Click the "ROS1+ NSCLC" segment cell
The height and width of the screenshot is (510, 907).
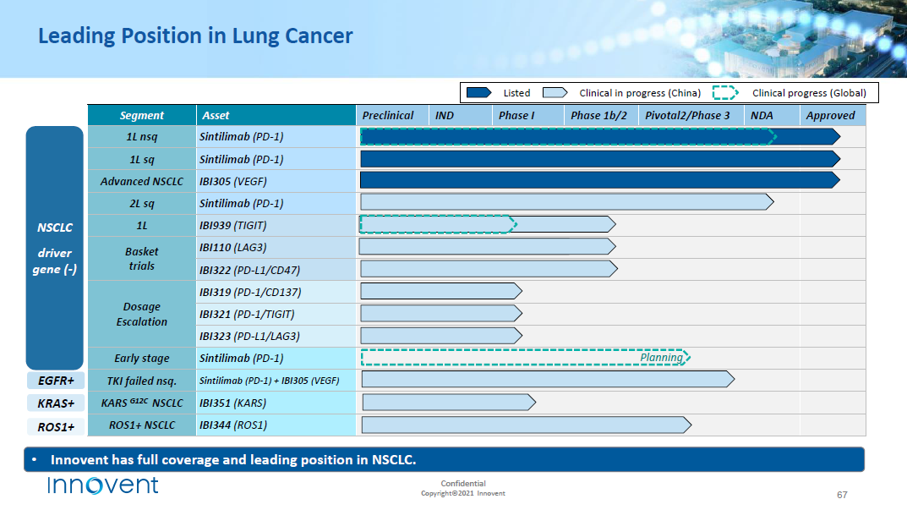click(x=142, y=425)
